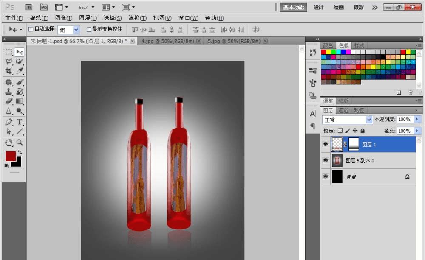Select the Hand tool

click(x=8, y=143)
